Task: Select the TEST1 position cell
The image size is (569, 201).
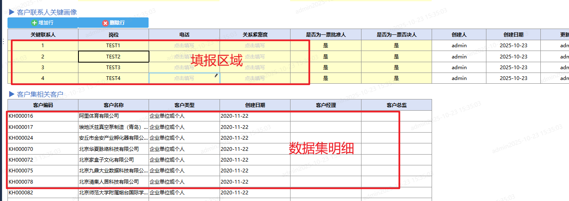Action: click(114, 46)
